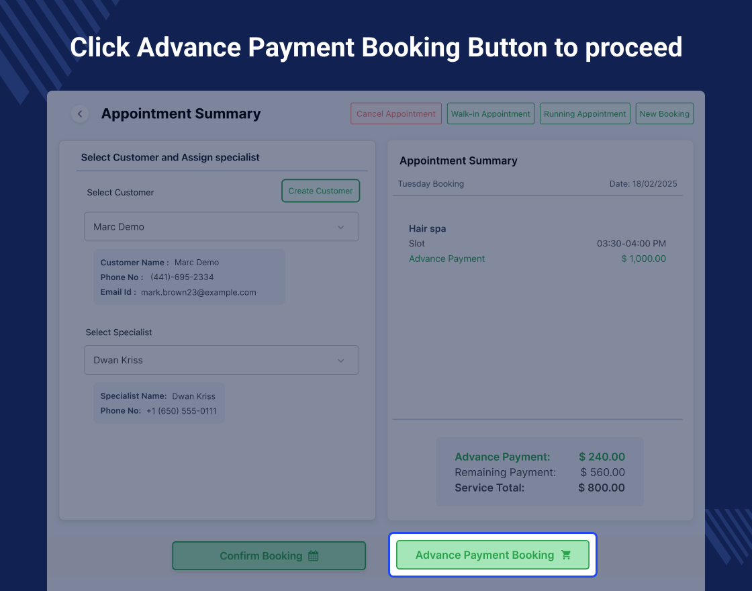Click the Advance Payment: totals label
Image resolution: width=752 pixels, height=591 pixels.
pyautogui.click(x=502, y=457)
